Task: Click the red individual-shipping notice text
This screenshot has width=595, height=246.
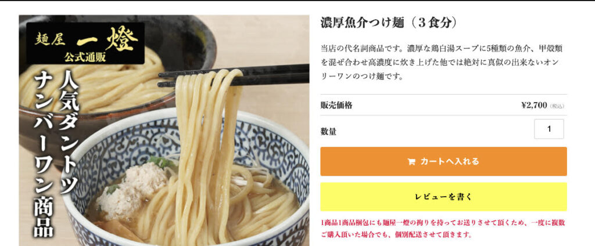Action: click(442, 229)
